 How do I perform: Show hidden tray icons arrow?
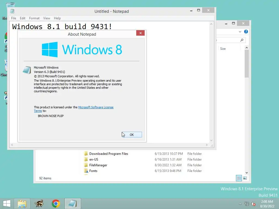(x=240, y=204)
